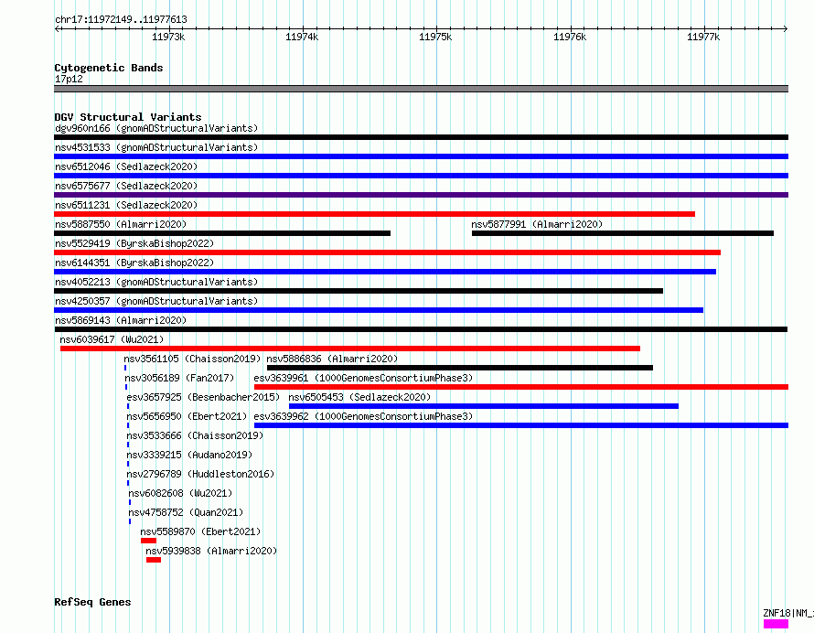Click the nsv5656950 (Ebert2021) label
The height and width of the screenshot is (633, 814).
click(187, 416)
